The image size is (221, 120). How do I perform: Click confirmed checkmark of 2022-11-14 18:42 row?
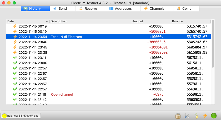coord(15,99)
